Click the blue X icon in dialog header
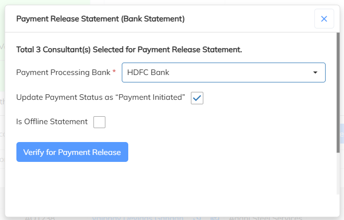 click(x=324, y=19)
